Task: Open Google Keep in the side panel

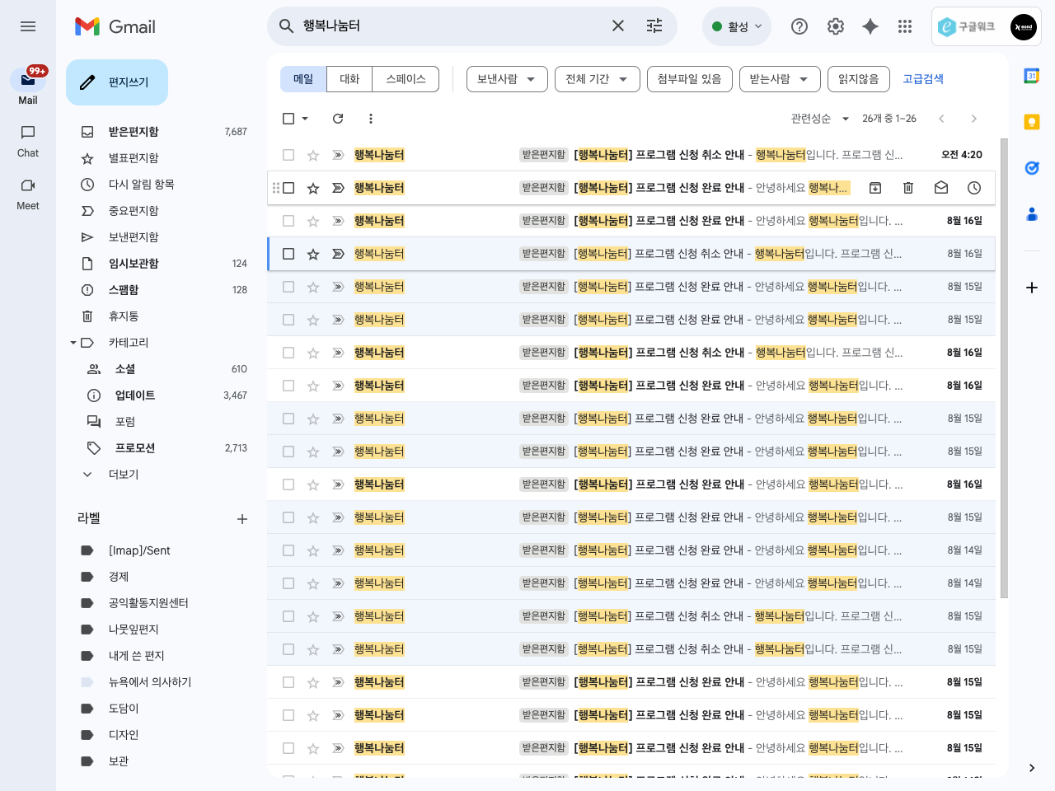Action: coord(1031,122)
